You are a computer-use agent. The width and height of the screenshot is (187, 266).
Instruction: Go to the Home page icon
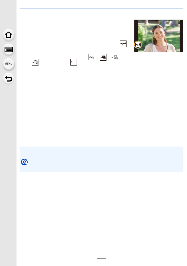click(9, 35)
